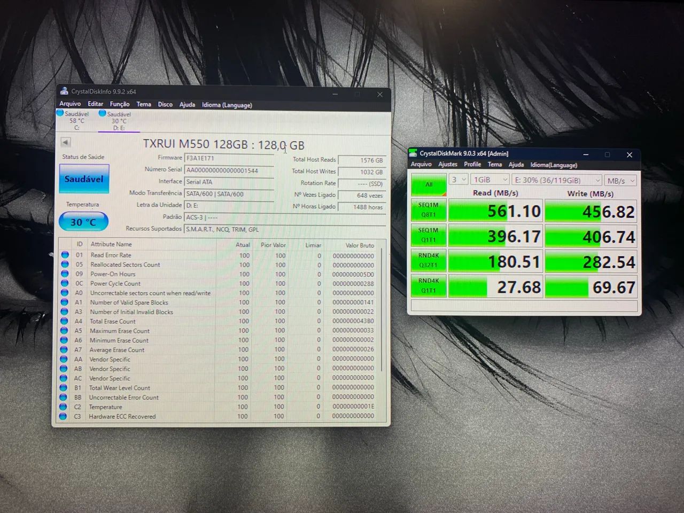Open the test count dropdown showing 3
Viewport: 684px width, 513px height.
pyautogui.click(x=458, y=180)
